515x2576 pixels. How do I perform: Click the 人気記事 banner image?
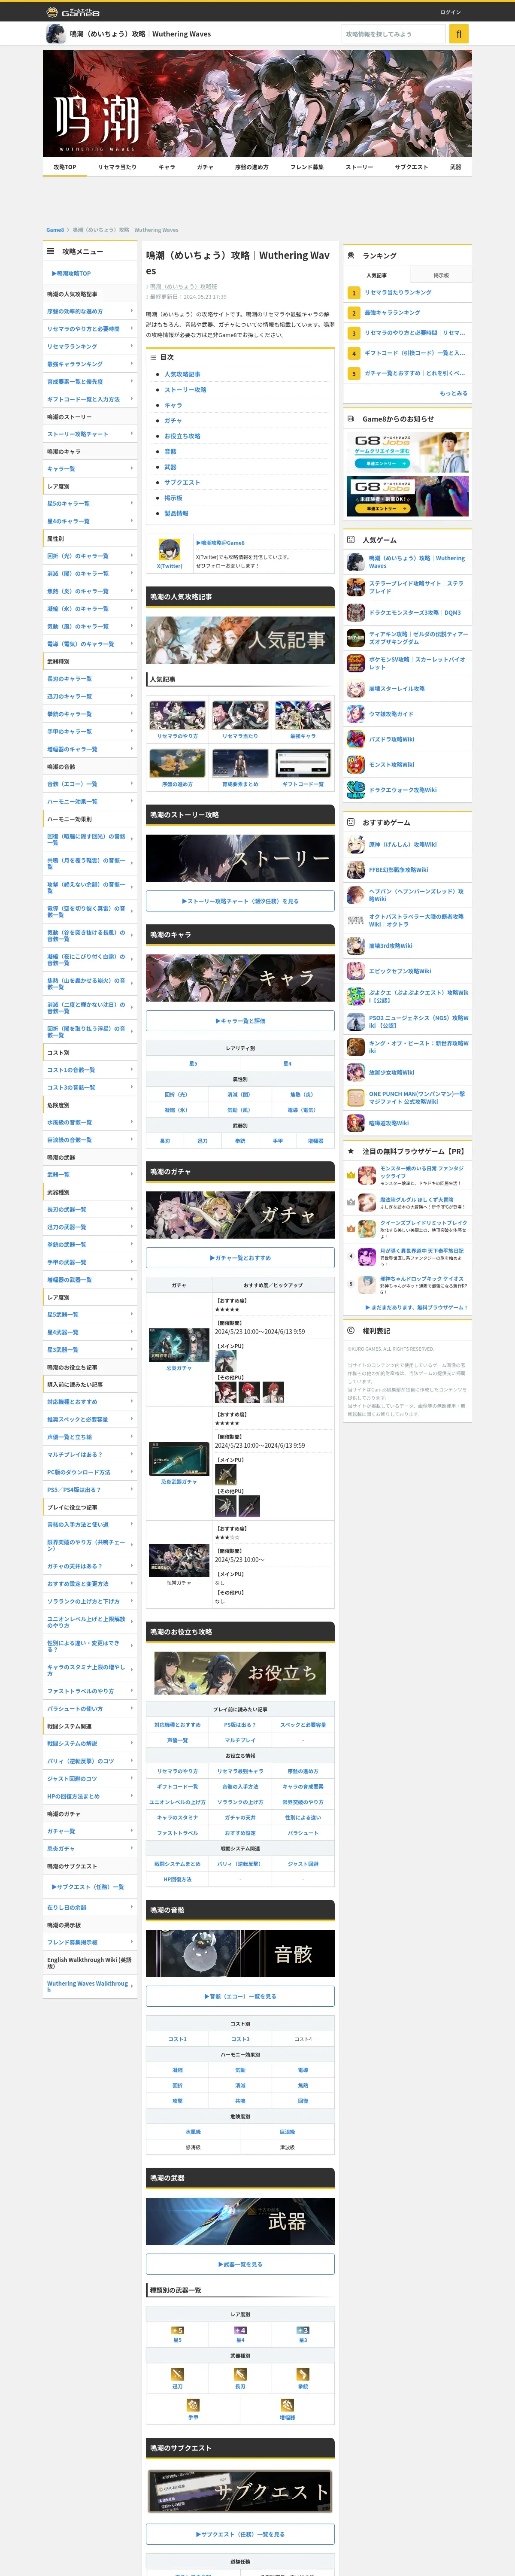240,640
